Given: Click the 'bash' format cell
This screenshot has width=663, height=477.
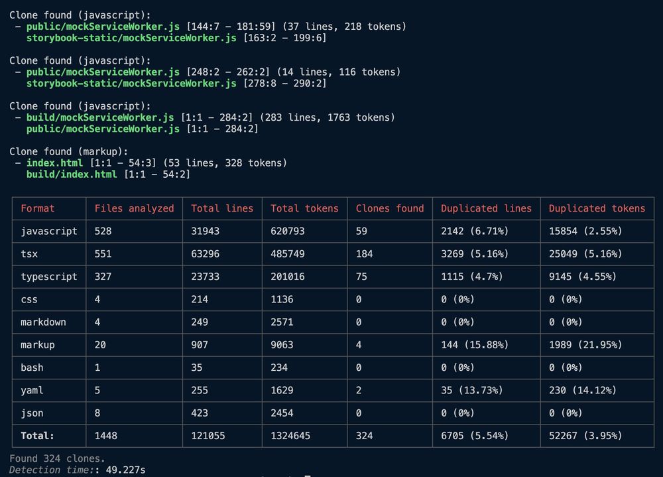Looking at the screenshot, I should (x=32, y=368).
